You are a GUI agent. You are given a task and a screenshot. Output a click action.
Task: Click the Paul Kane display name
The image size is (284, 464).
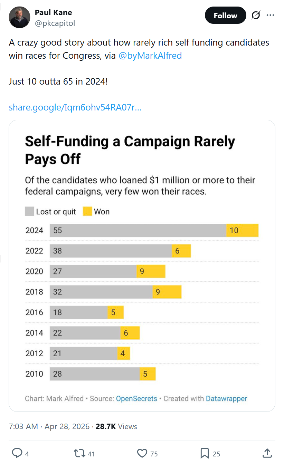point(54,13)
